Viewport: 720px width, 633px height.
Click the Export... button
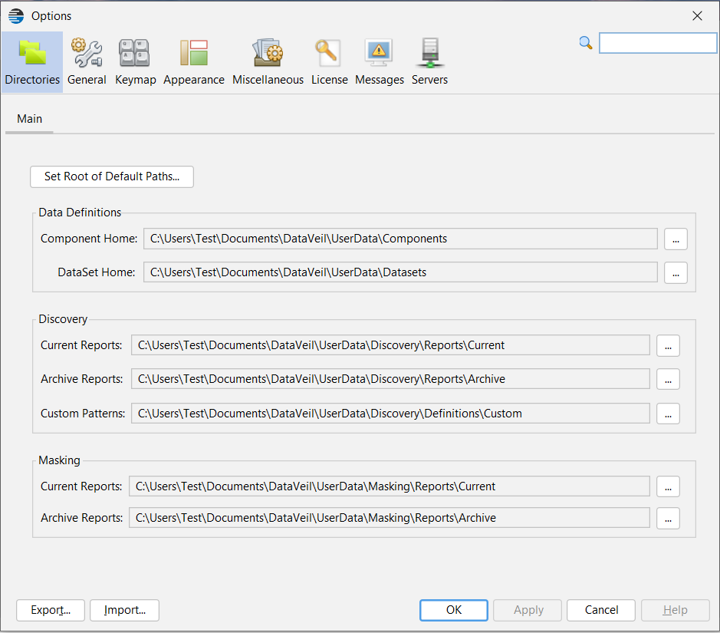pyautogui.click(x=51, y=610)
